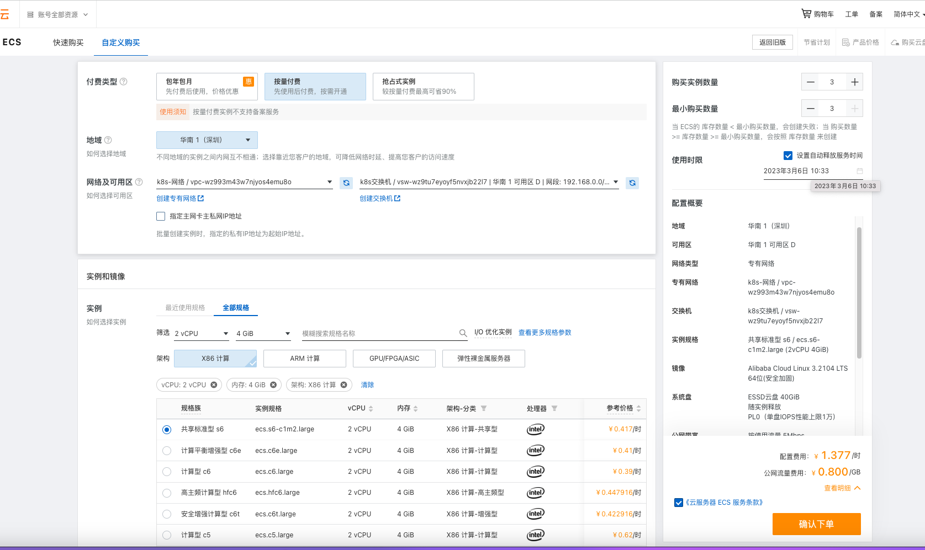Open the 备案 top menu item
The width and height of the screenshot is (925, 550).
coord(876,14)
